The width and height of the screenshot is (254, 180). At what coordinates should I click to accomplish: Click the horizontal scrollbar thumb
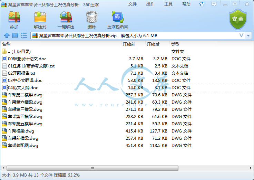[92, 168]
